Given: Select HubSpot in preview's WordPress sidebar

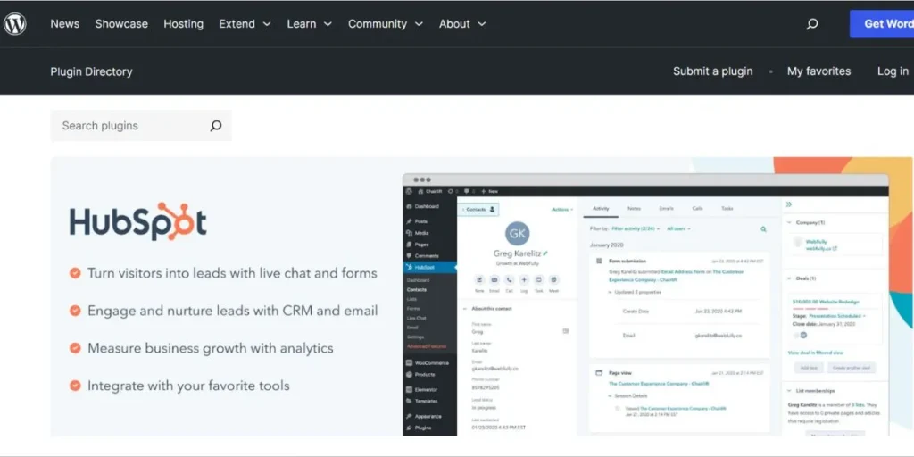Looking at the screenshot, I should click(x=430, y=268).
